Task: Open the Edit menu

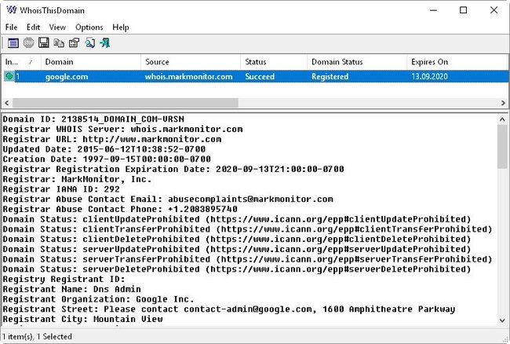Action: tap(33, 27)
